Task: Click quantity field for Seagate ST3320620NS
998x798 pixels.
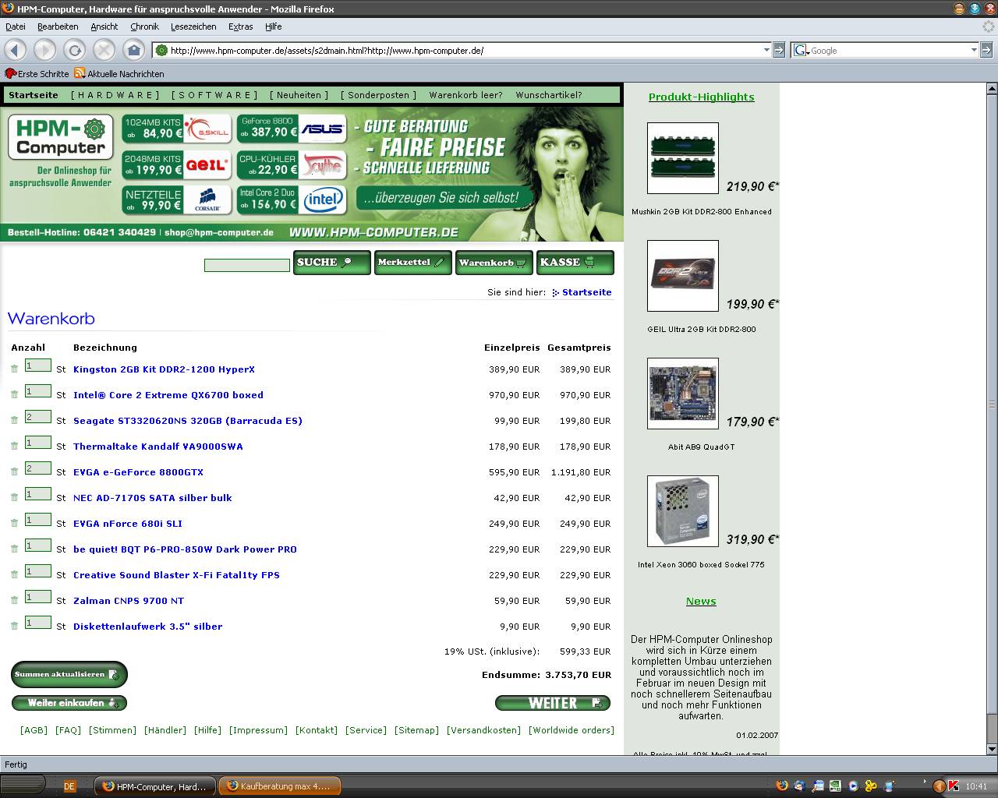Action: [38, 417]
